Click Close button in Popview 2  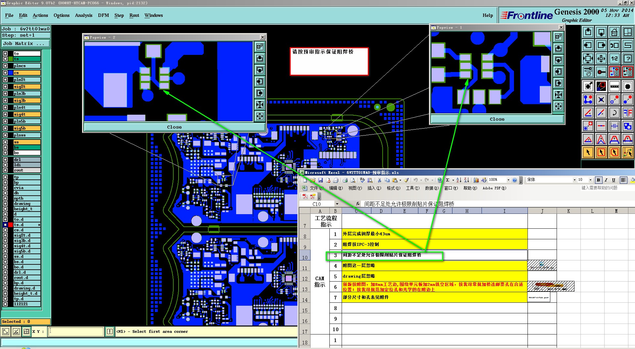(x=174, y=127)
